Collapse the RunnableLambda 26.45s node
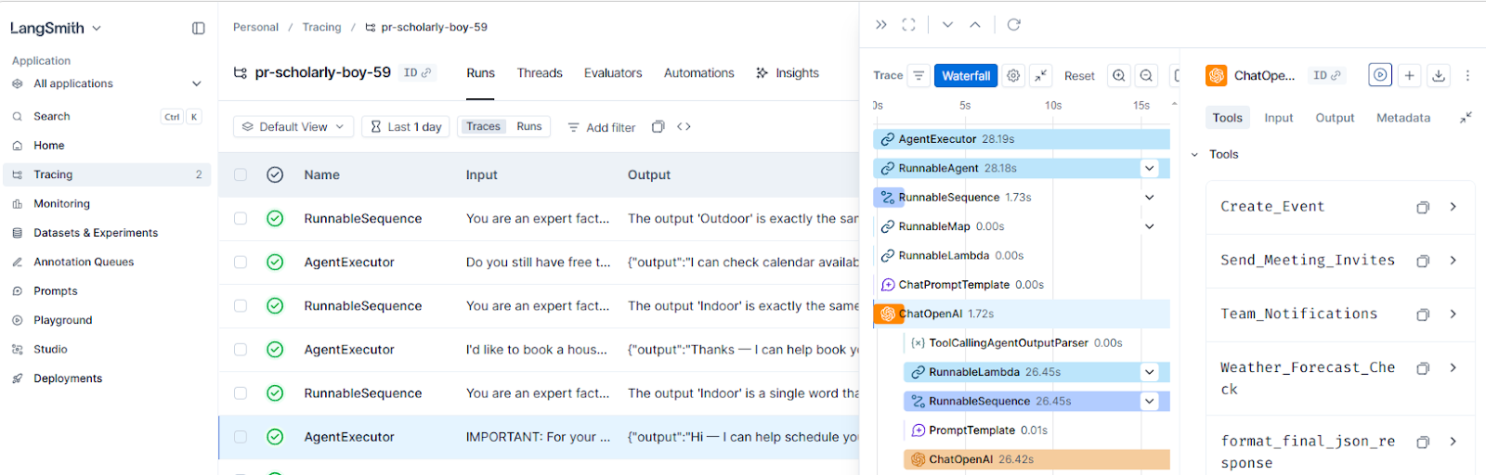 (1150, 372)
